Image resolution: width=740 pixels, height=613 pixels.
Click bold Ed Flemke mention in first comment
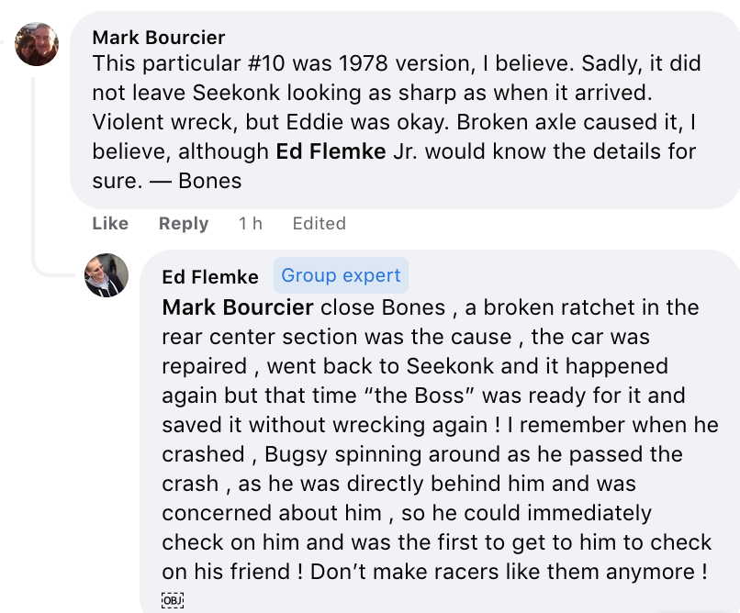(331, 151)
